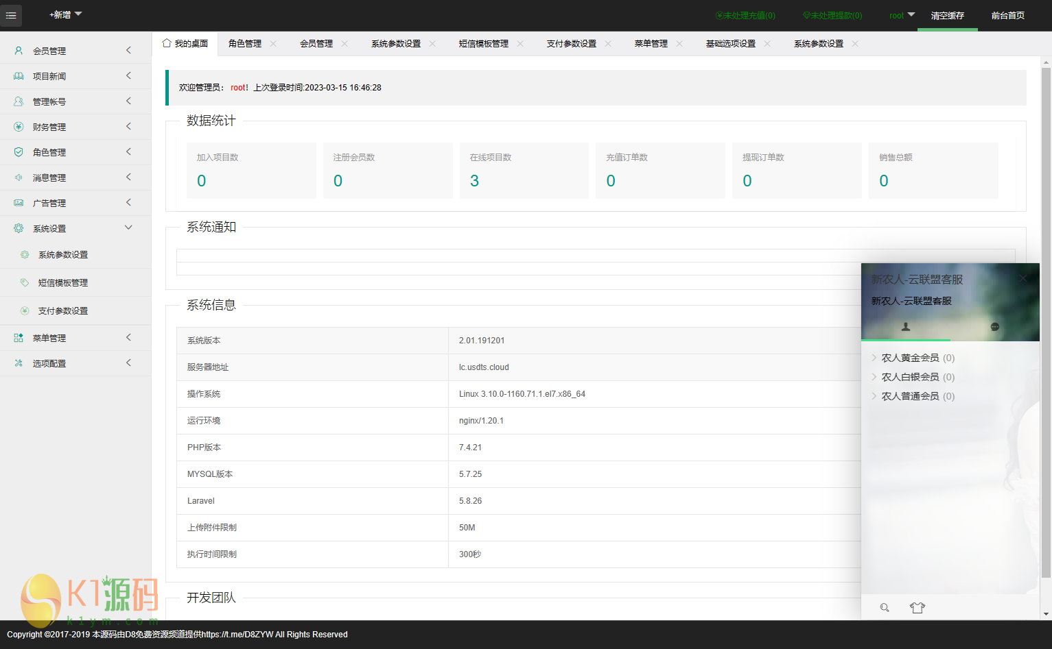Close the 支付参数设置 tab
1052x649 pixels.
click(608, 44)
